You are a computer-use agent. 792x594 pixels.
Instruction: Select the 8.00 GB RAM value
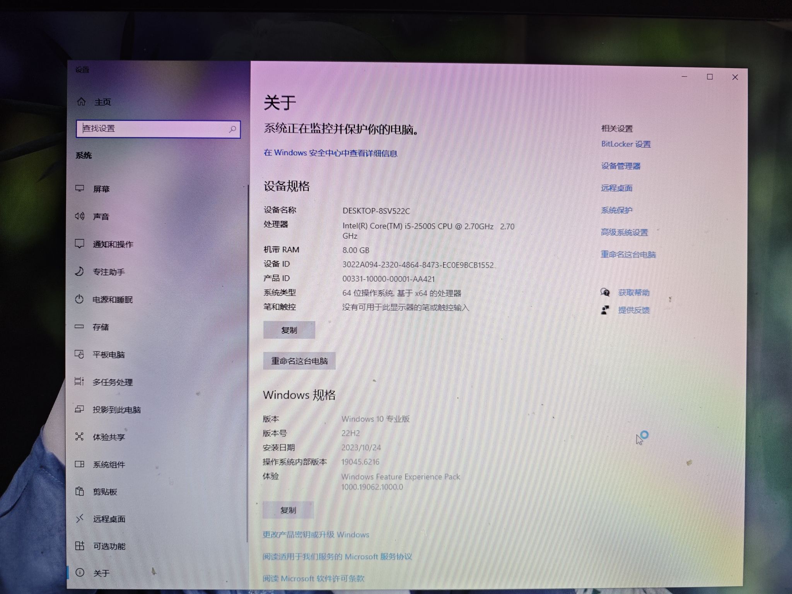(356, 250)
